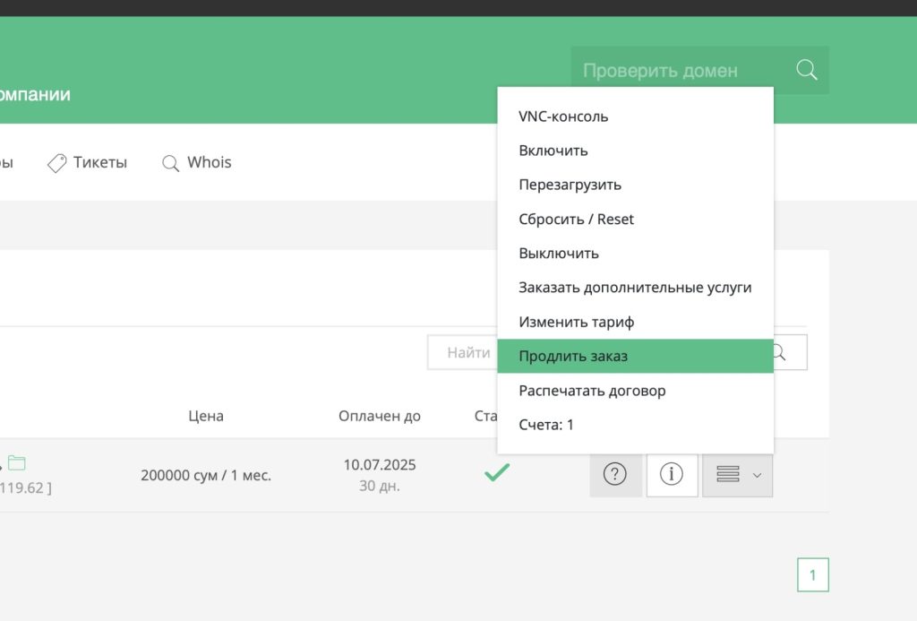Sort by Оплачен до column header

[x=380, y=416]
